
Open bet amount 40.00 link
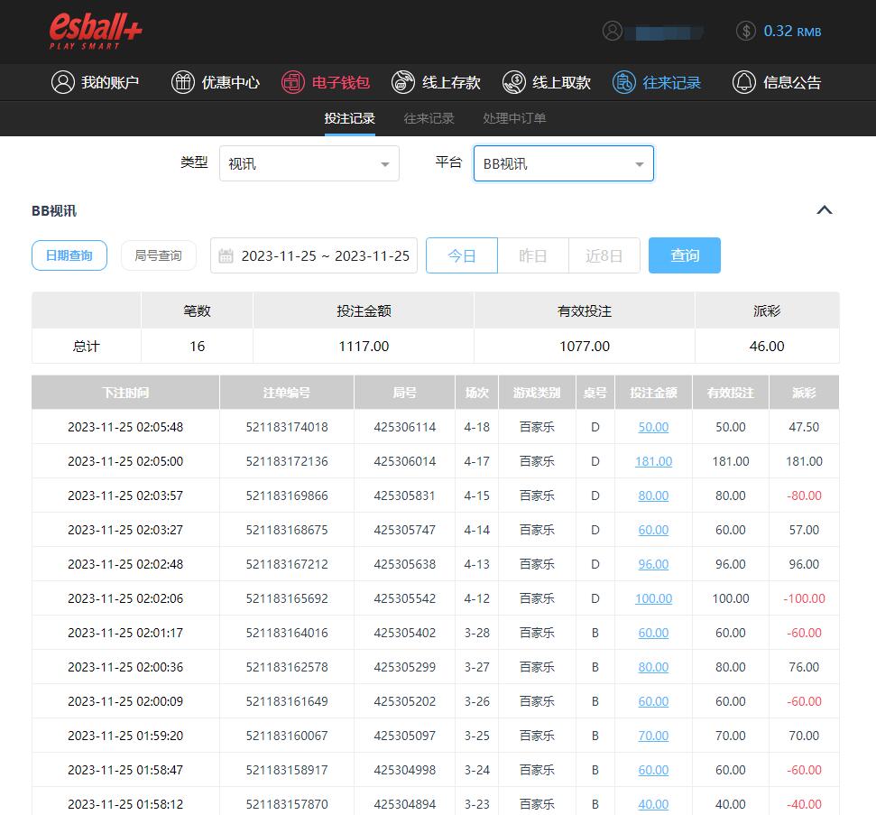[653, 804]
